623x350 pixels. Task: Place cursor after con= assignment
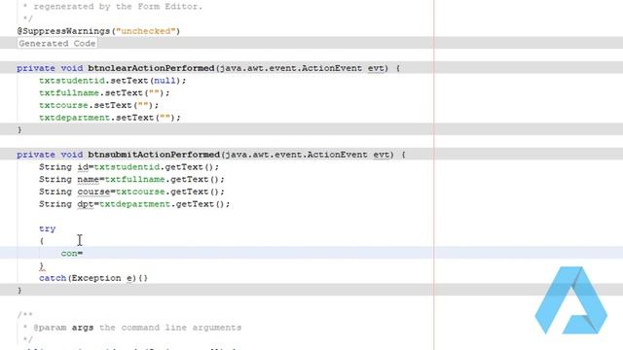point(84,253)
